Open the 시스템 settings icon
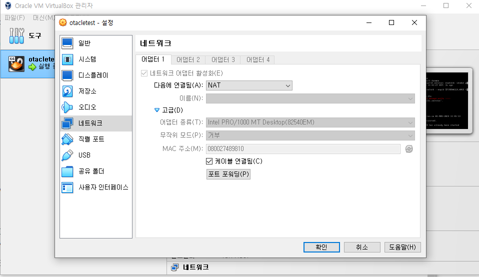This screenshot has width=479, height=277. pos(67,59)
